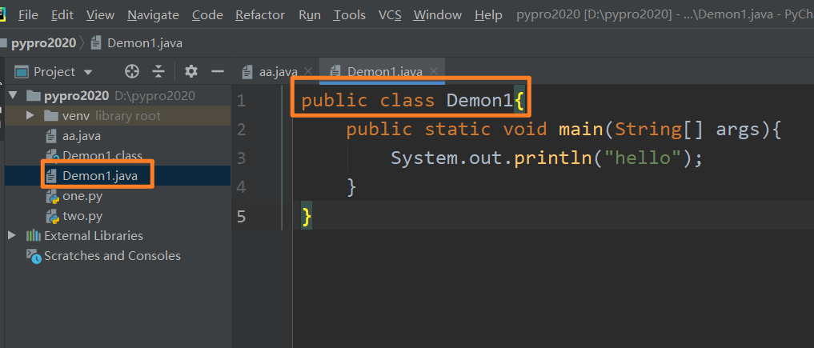Click line number 5 in gutter
Viewport: 814px width, 348px height.
point(241,216)
